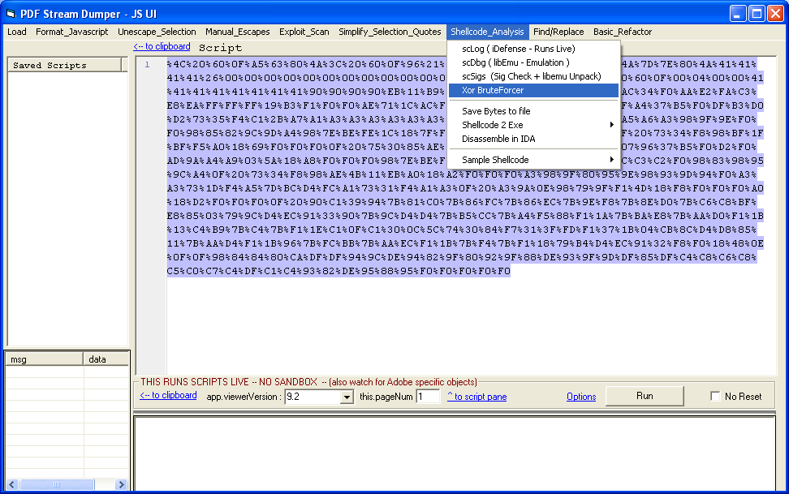Select Xor BruteForcer menu entry

(x=493, y=90)
